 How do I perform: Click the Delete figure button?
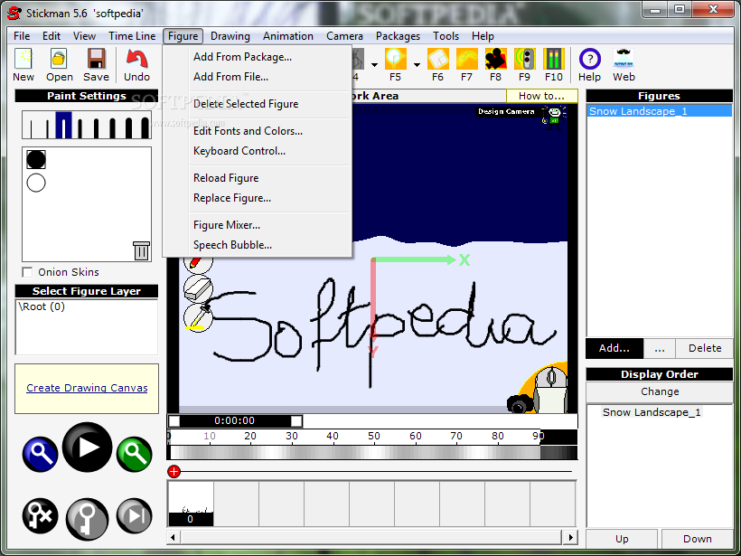point(705,348)
